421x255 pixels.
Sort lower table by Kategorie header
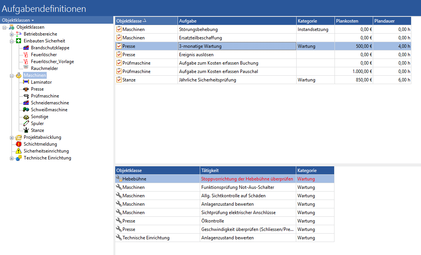click(315, 170)
